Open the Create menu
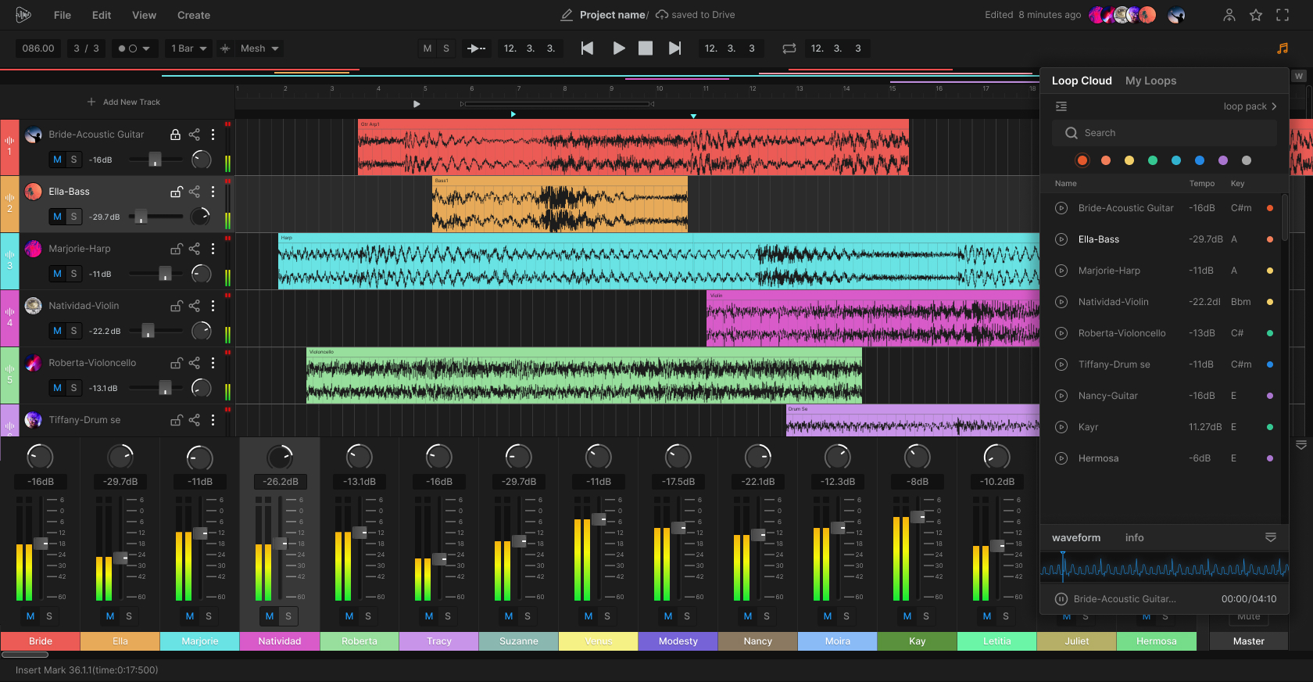Viewport: 1313px width, 682px height. [x=193, y=15]
